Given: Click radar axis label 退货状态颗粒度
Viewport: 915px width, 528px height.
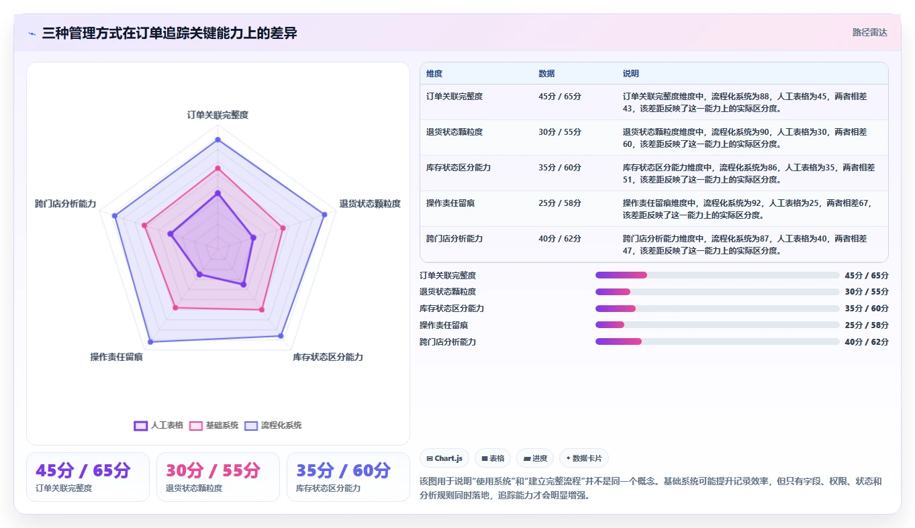Looking at the screenshot, I should pyautogui.click(x=370, y=204).
